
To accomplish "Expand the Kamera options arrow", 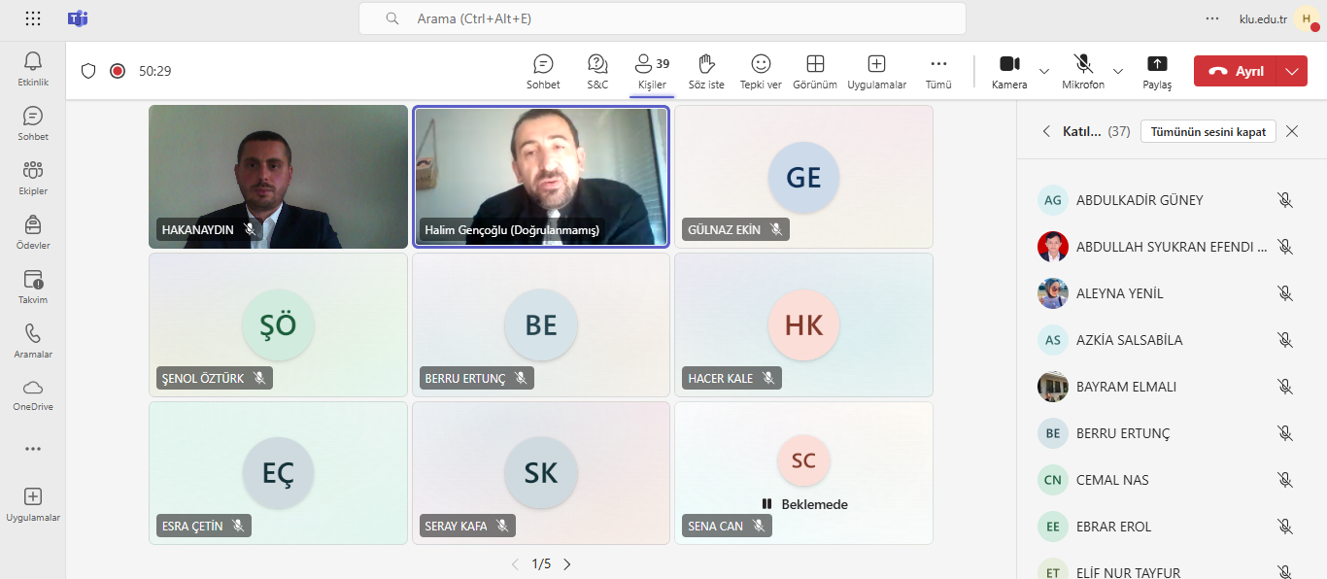I will pyautogui.click(x=1044, y=71).
